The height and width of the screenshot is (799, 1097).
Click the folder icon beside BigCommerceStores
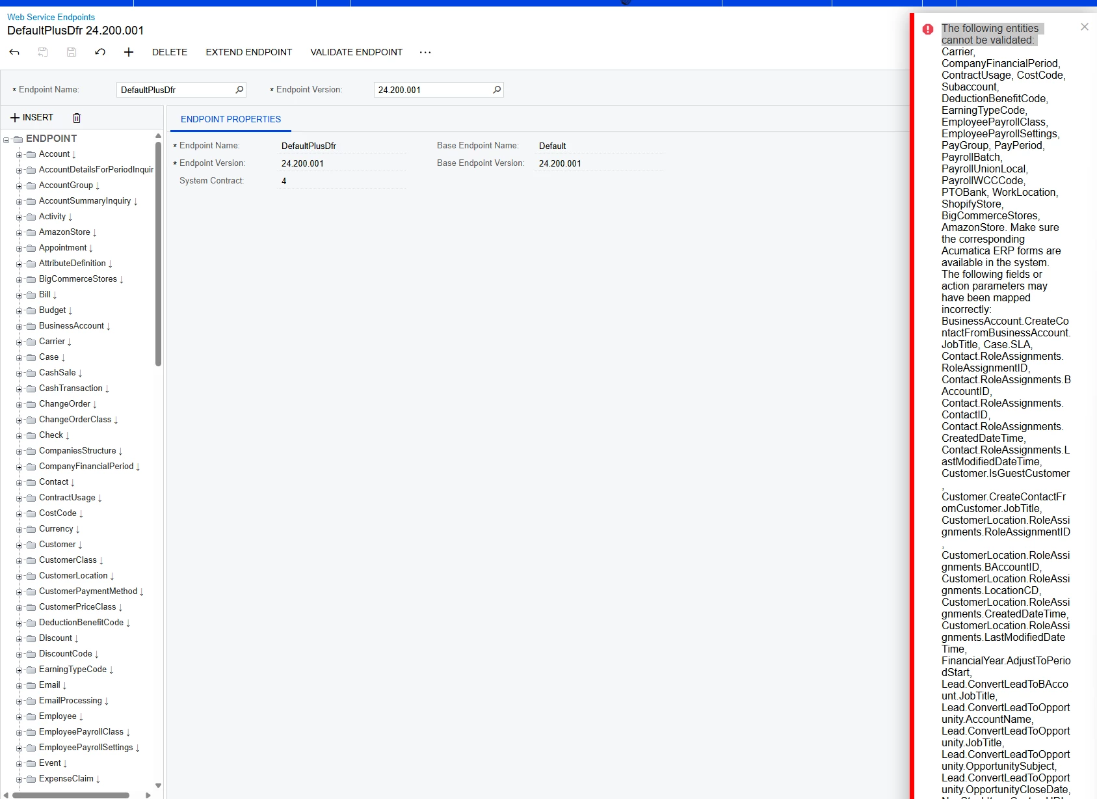[x=31, y=278]
